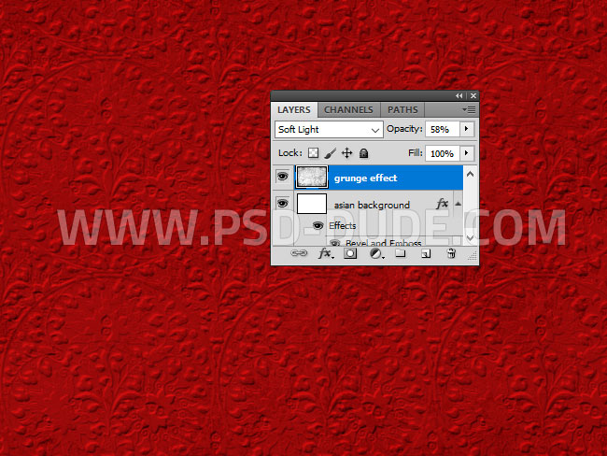Click the Effects label row
The image size is (607, 456).
click(x=342, y=225)
